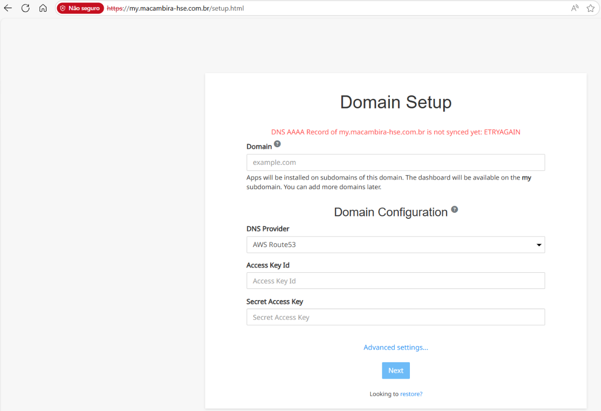Viewport: 601px width, 411px height.
Task: Activate the read aloud icon in address bar
Action: (575, 8)
